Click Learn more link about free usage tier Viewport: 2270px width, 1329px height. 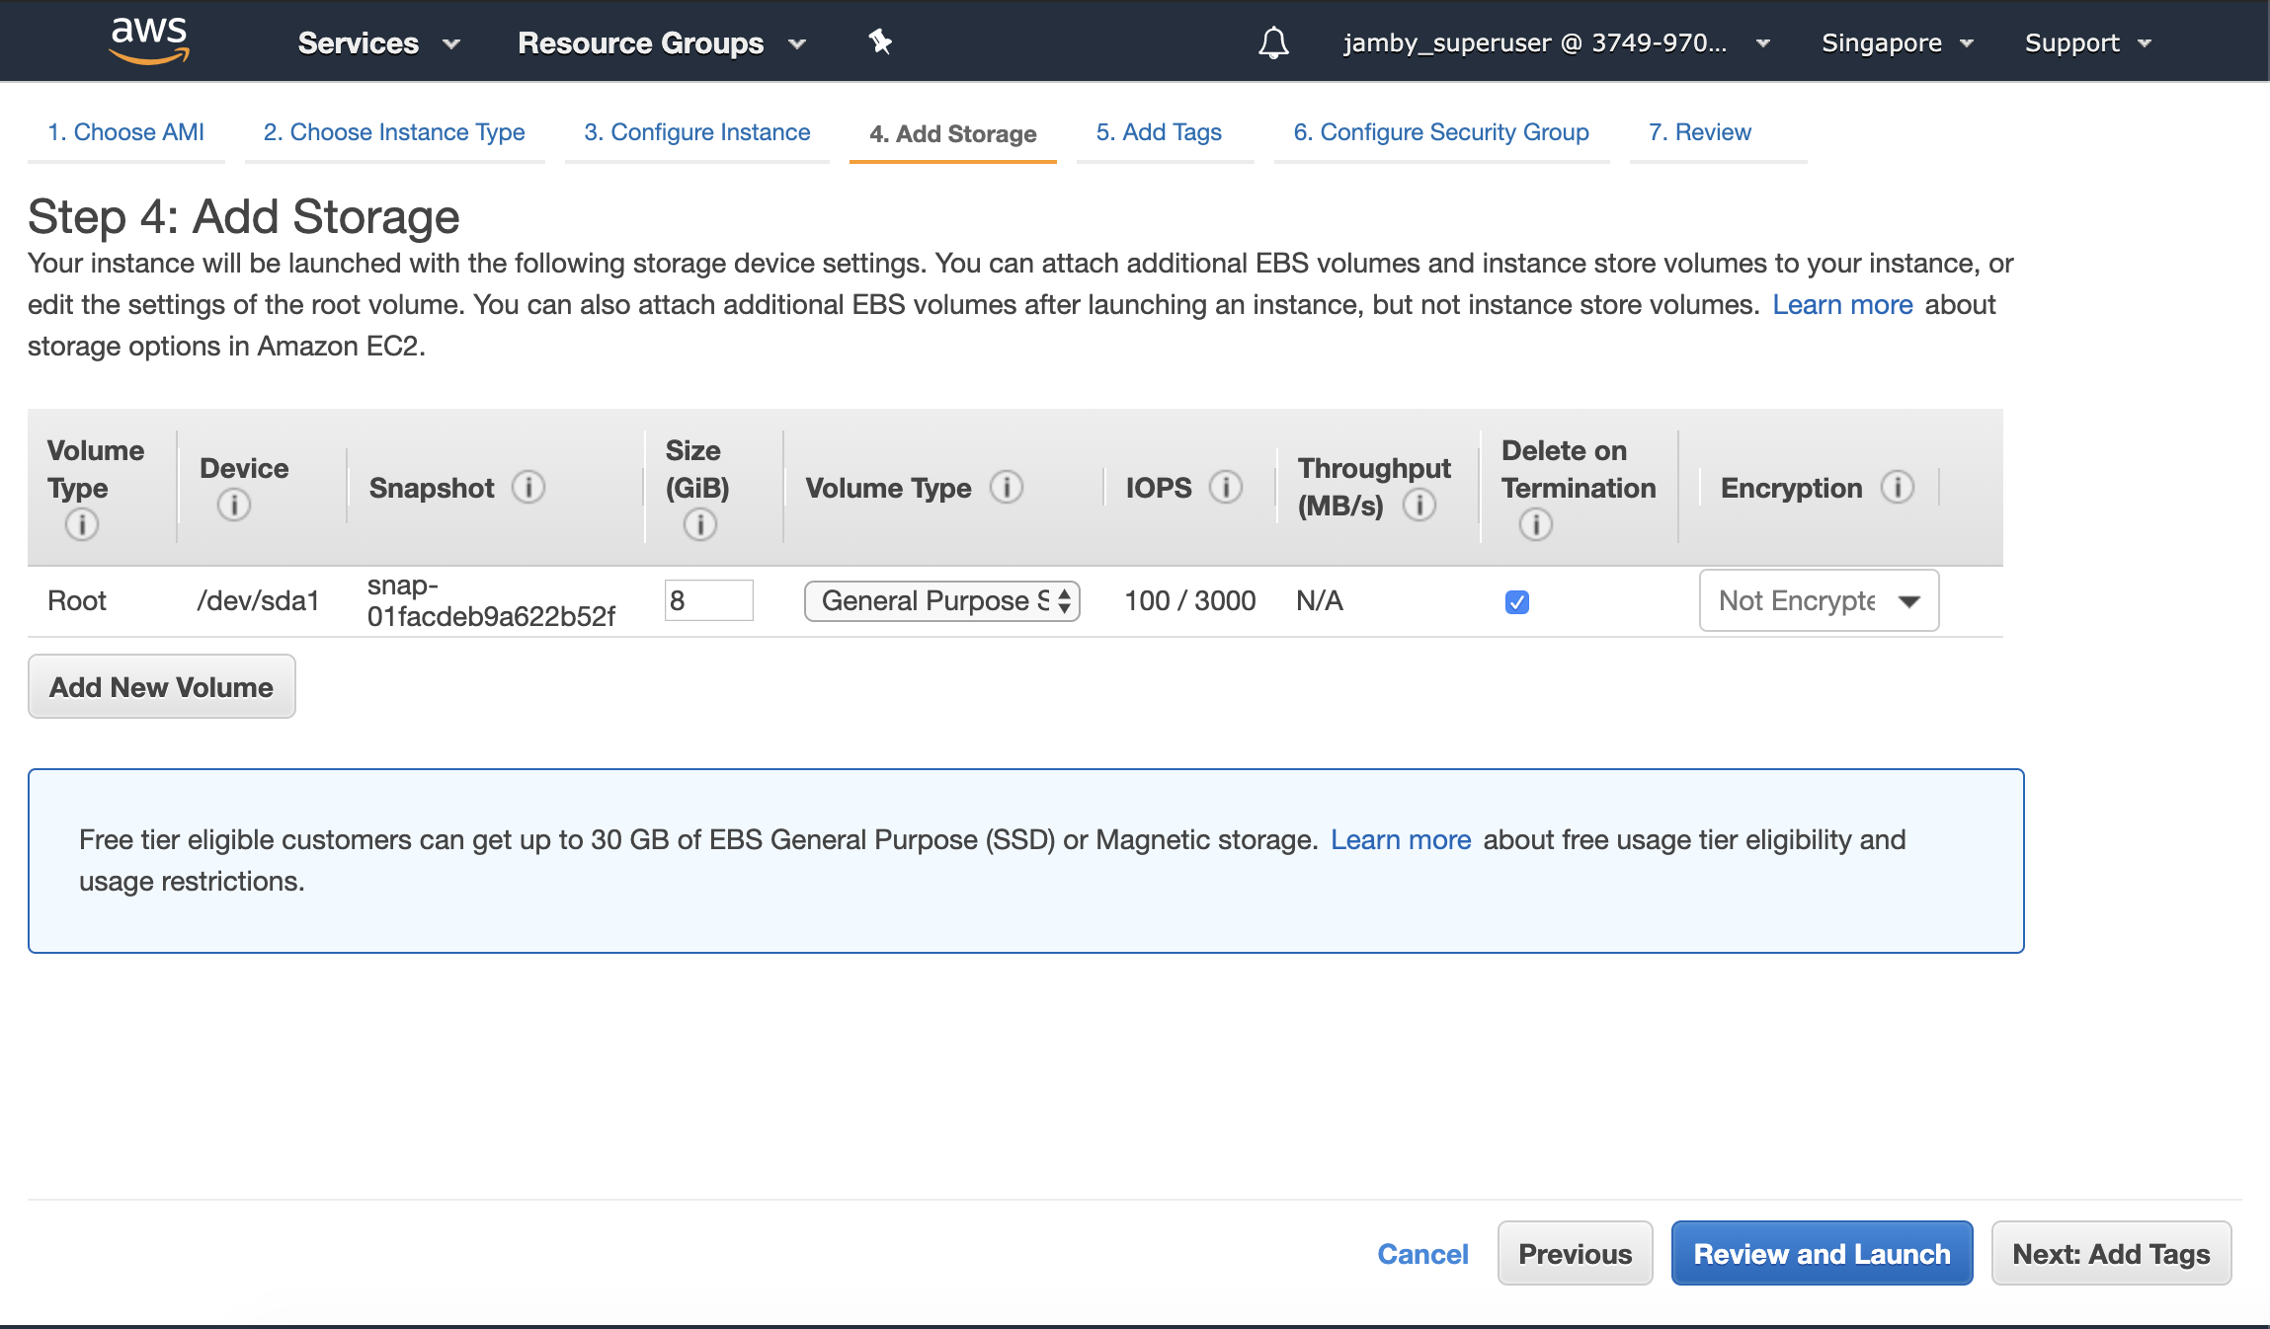tap(1400, 840)
